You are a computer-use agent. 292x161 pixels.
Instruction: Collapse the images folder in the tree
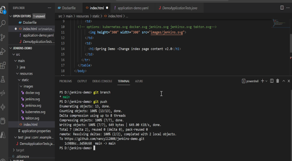coord(28,86)
